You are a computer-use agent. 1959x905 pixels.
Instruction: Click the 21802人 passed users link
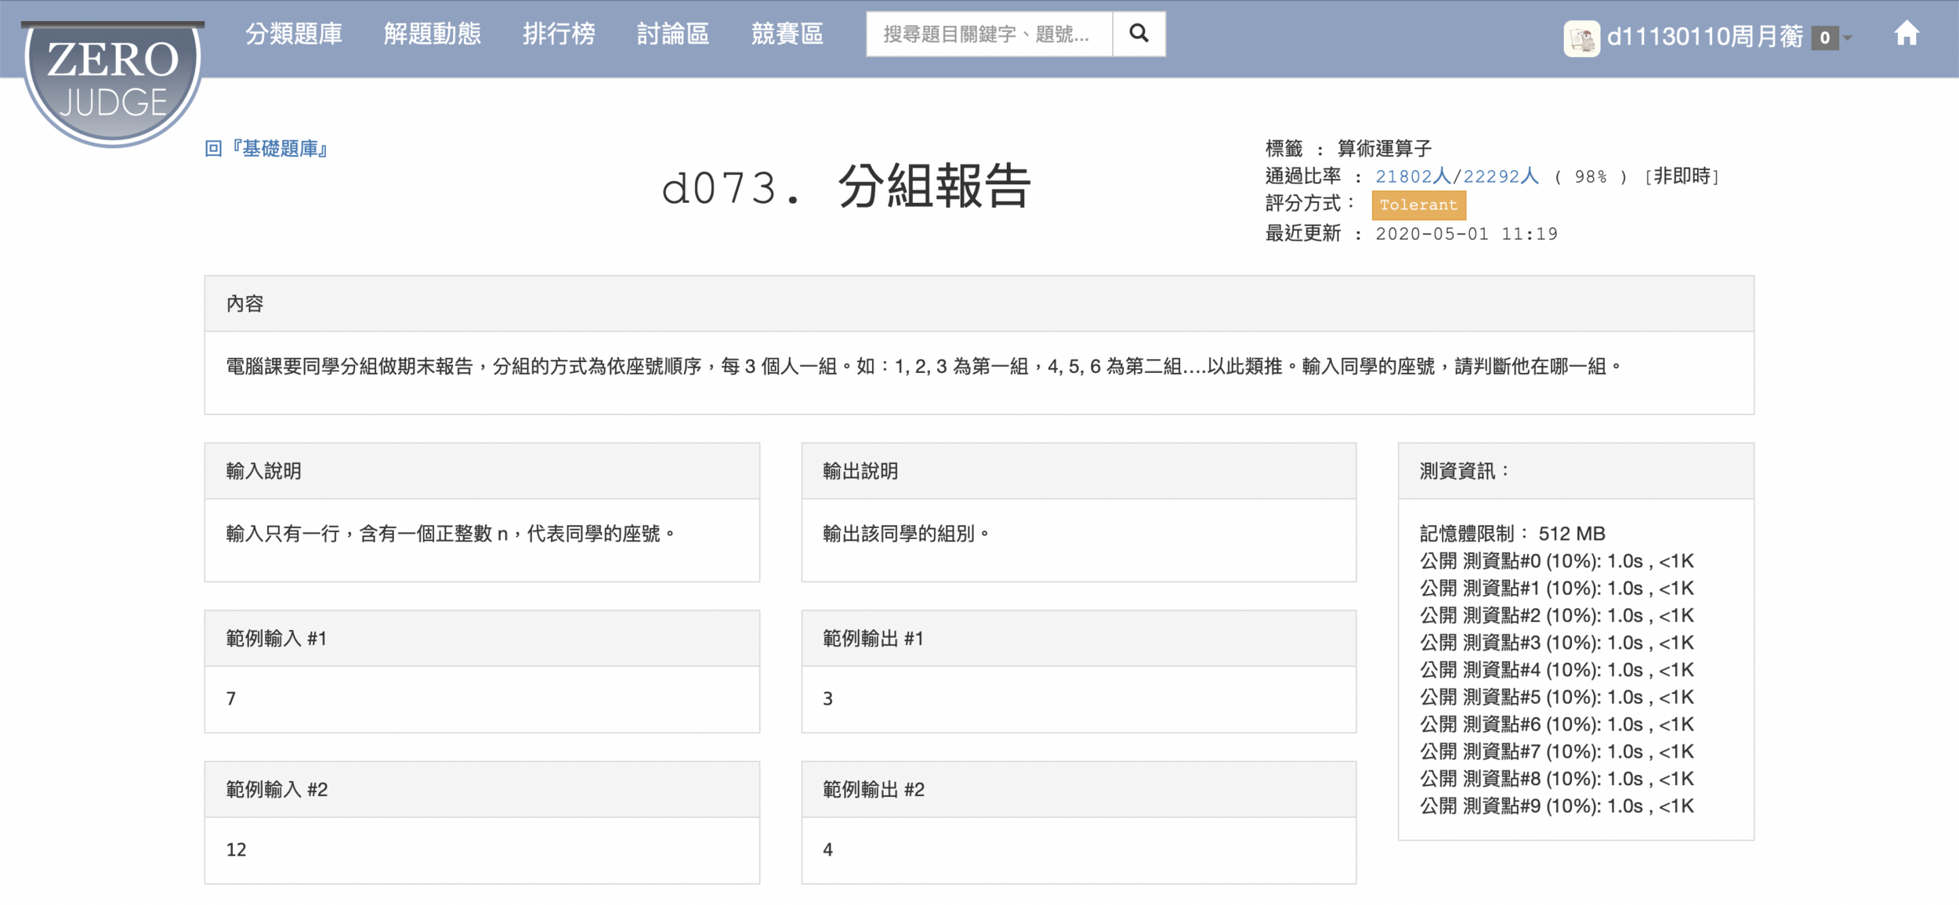1413,176
